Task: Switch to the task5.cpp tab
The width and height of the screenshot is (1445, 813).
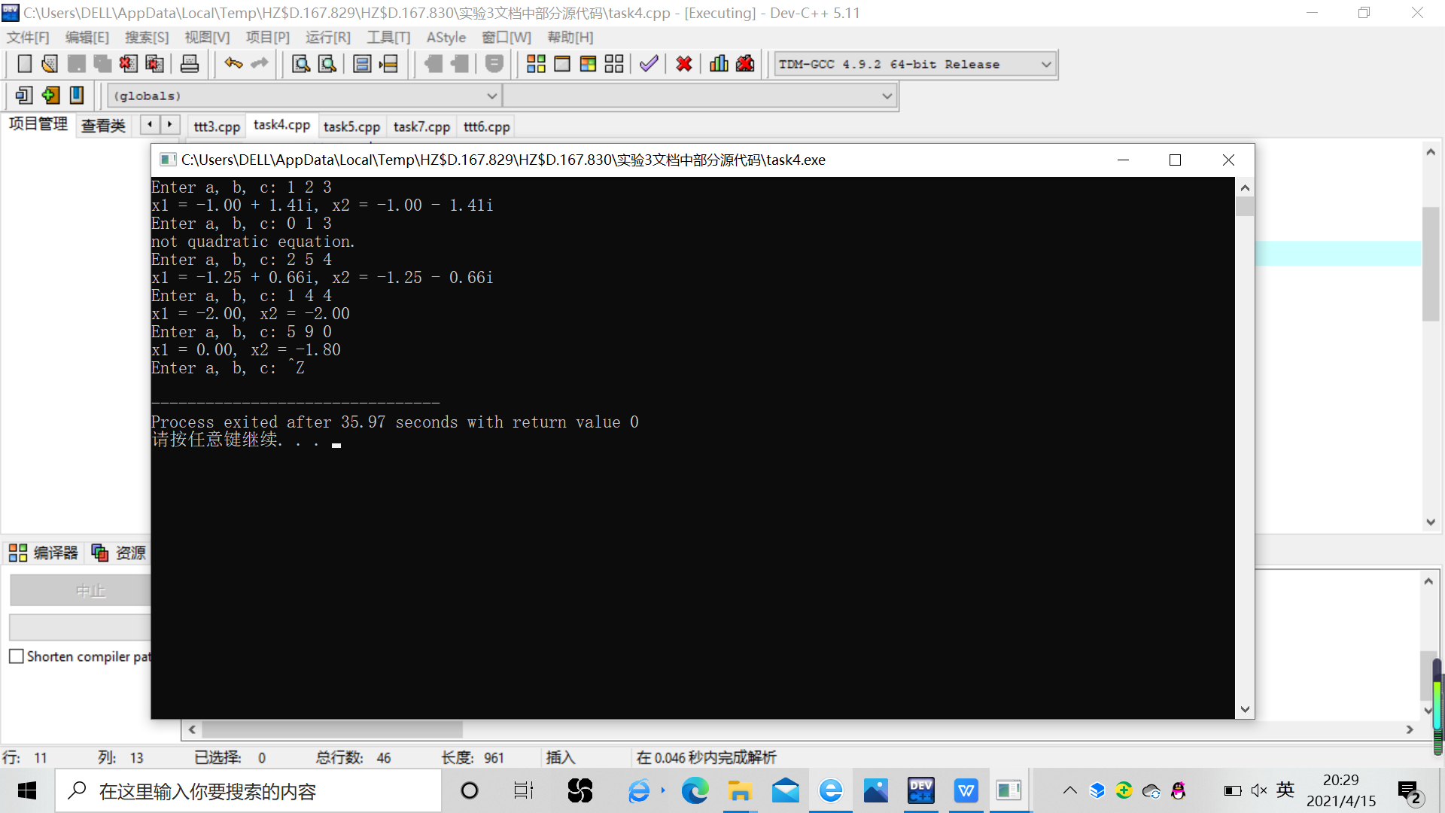Action: [x=351, y=126]
